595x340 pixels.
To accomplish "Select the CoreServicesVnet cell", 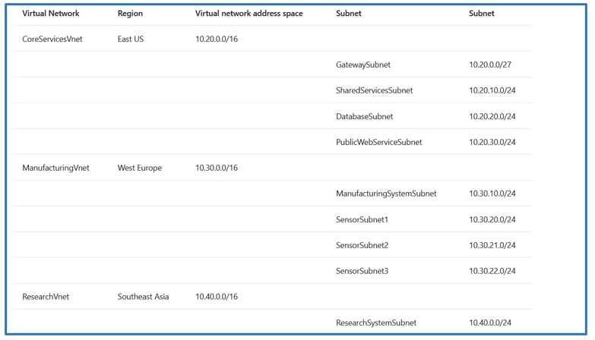I will (x=52, y=39).
